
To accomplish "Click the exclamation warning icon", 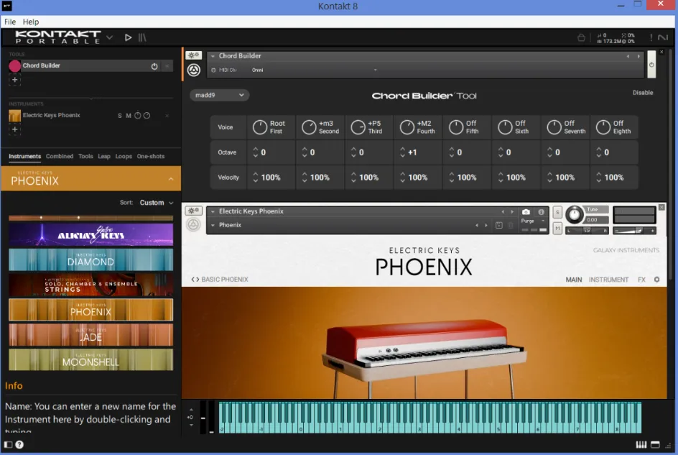I will [651, 37].
